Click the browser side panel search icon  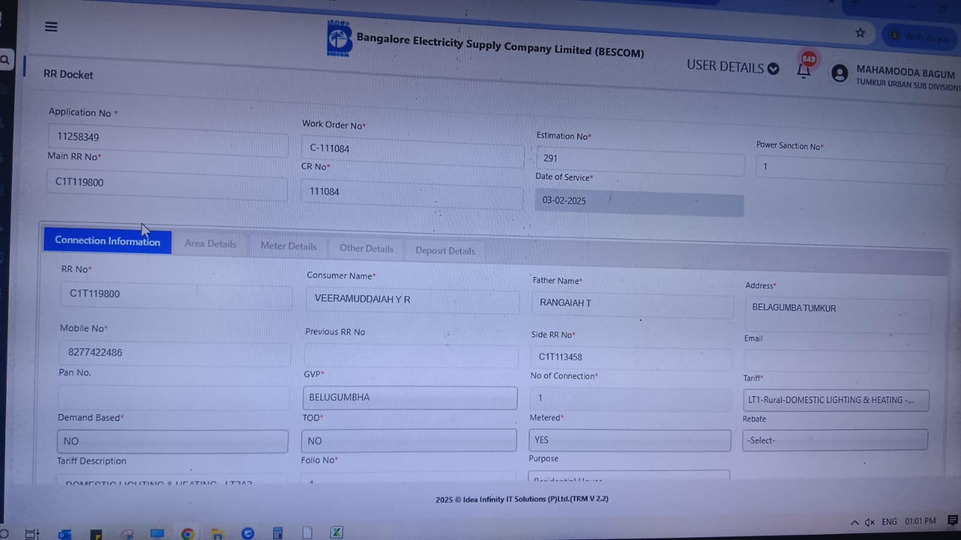point(5,59)
